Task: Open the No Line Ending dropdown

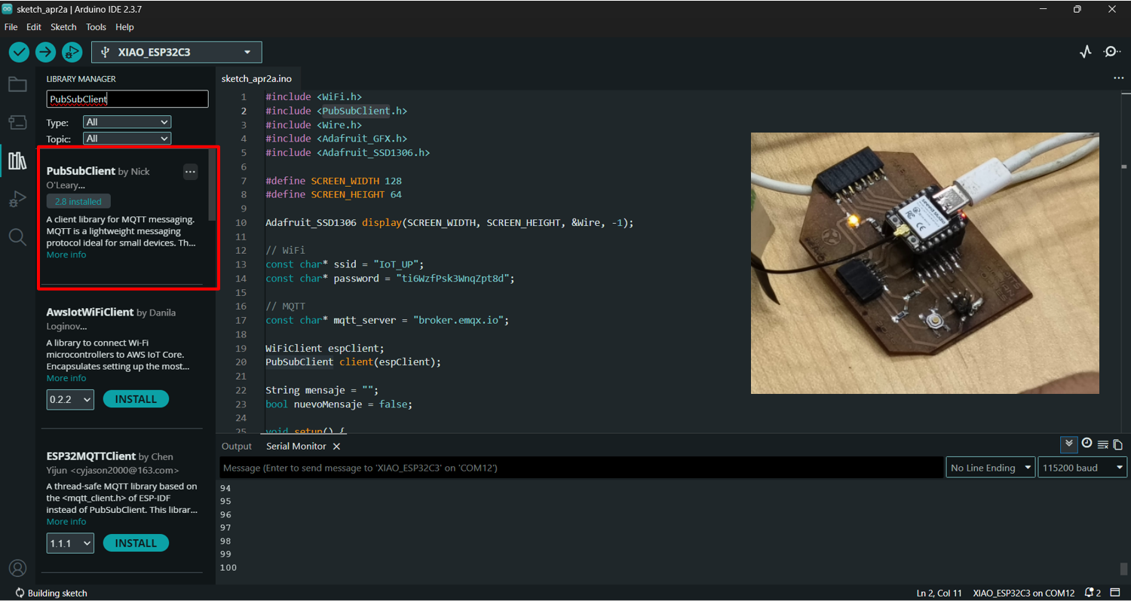Action: (x=991, y=468)
